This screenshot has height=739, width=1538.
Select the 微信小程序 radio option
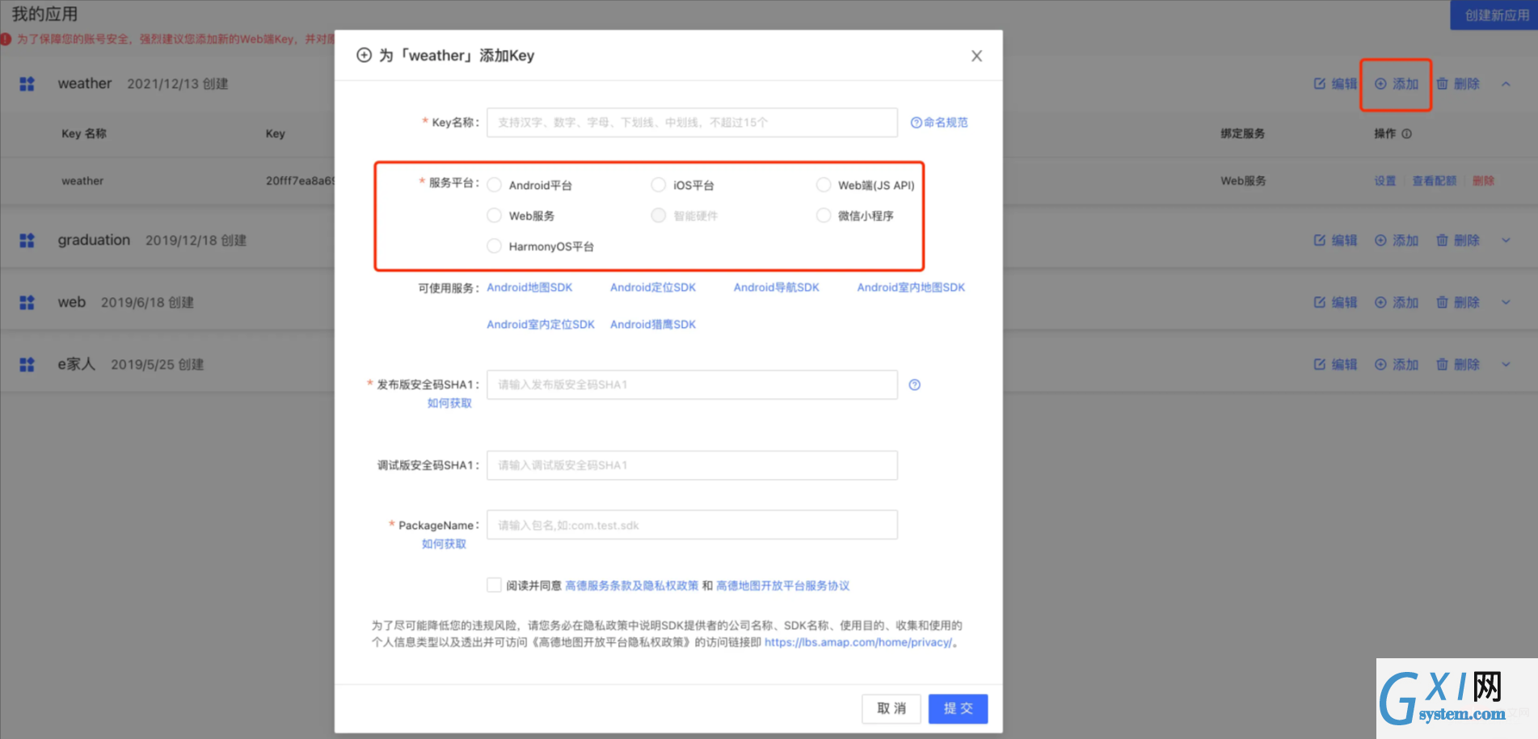tap(824, 216)
